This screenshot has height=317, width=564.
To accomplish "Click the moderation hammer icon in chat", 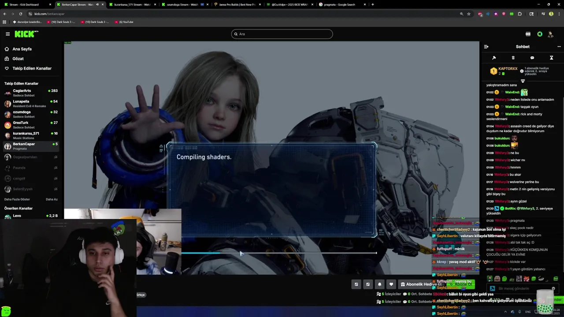I will click(494, 58).
